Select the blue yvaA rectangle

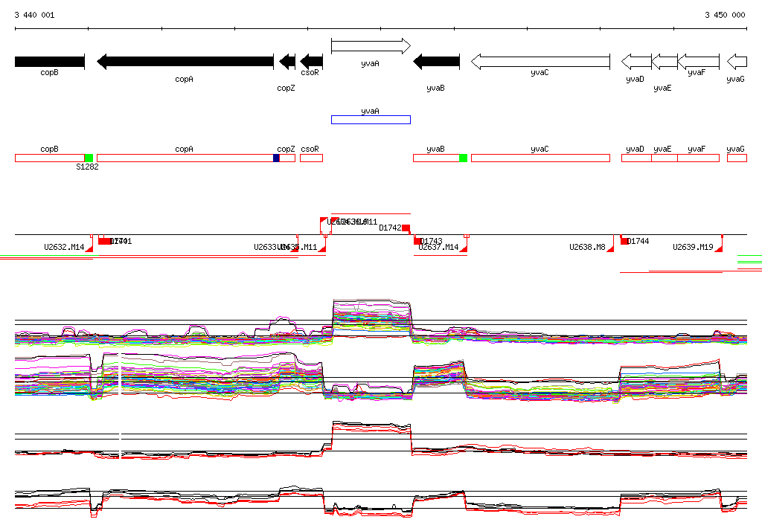(x=371, y=120)
